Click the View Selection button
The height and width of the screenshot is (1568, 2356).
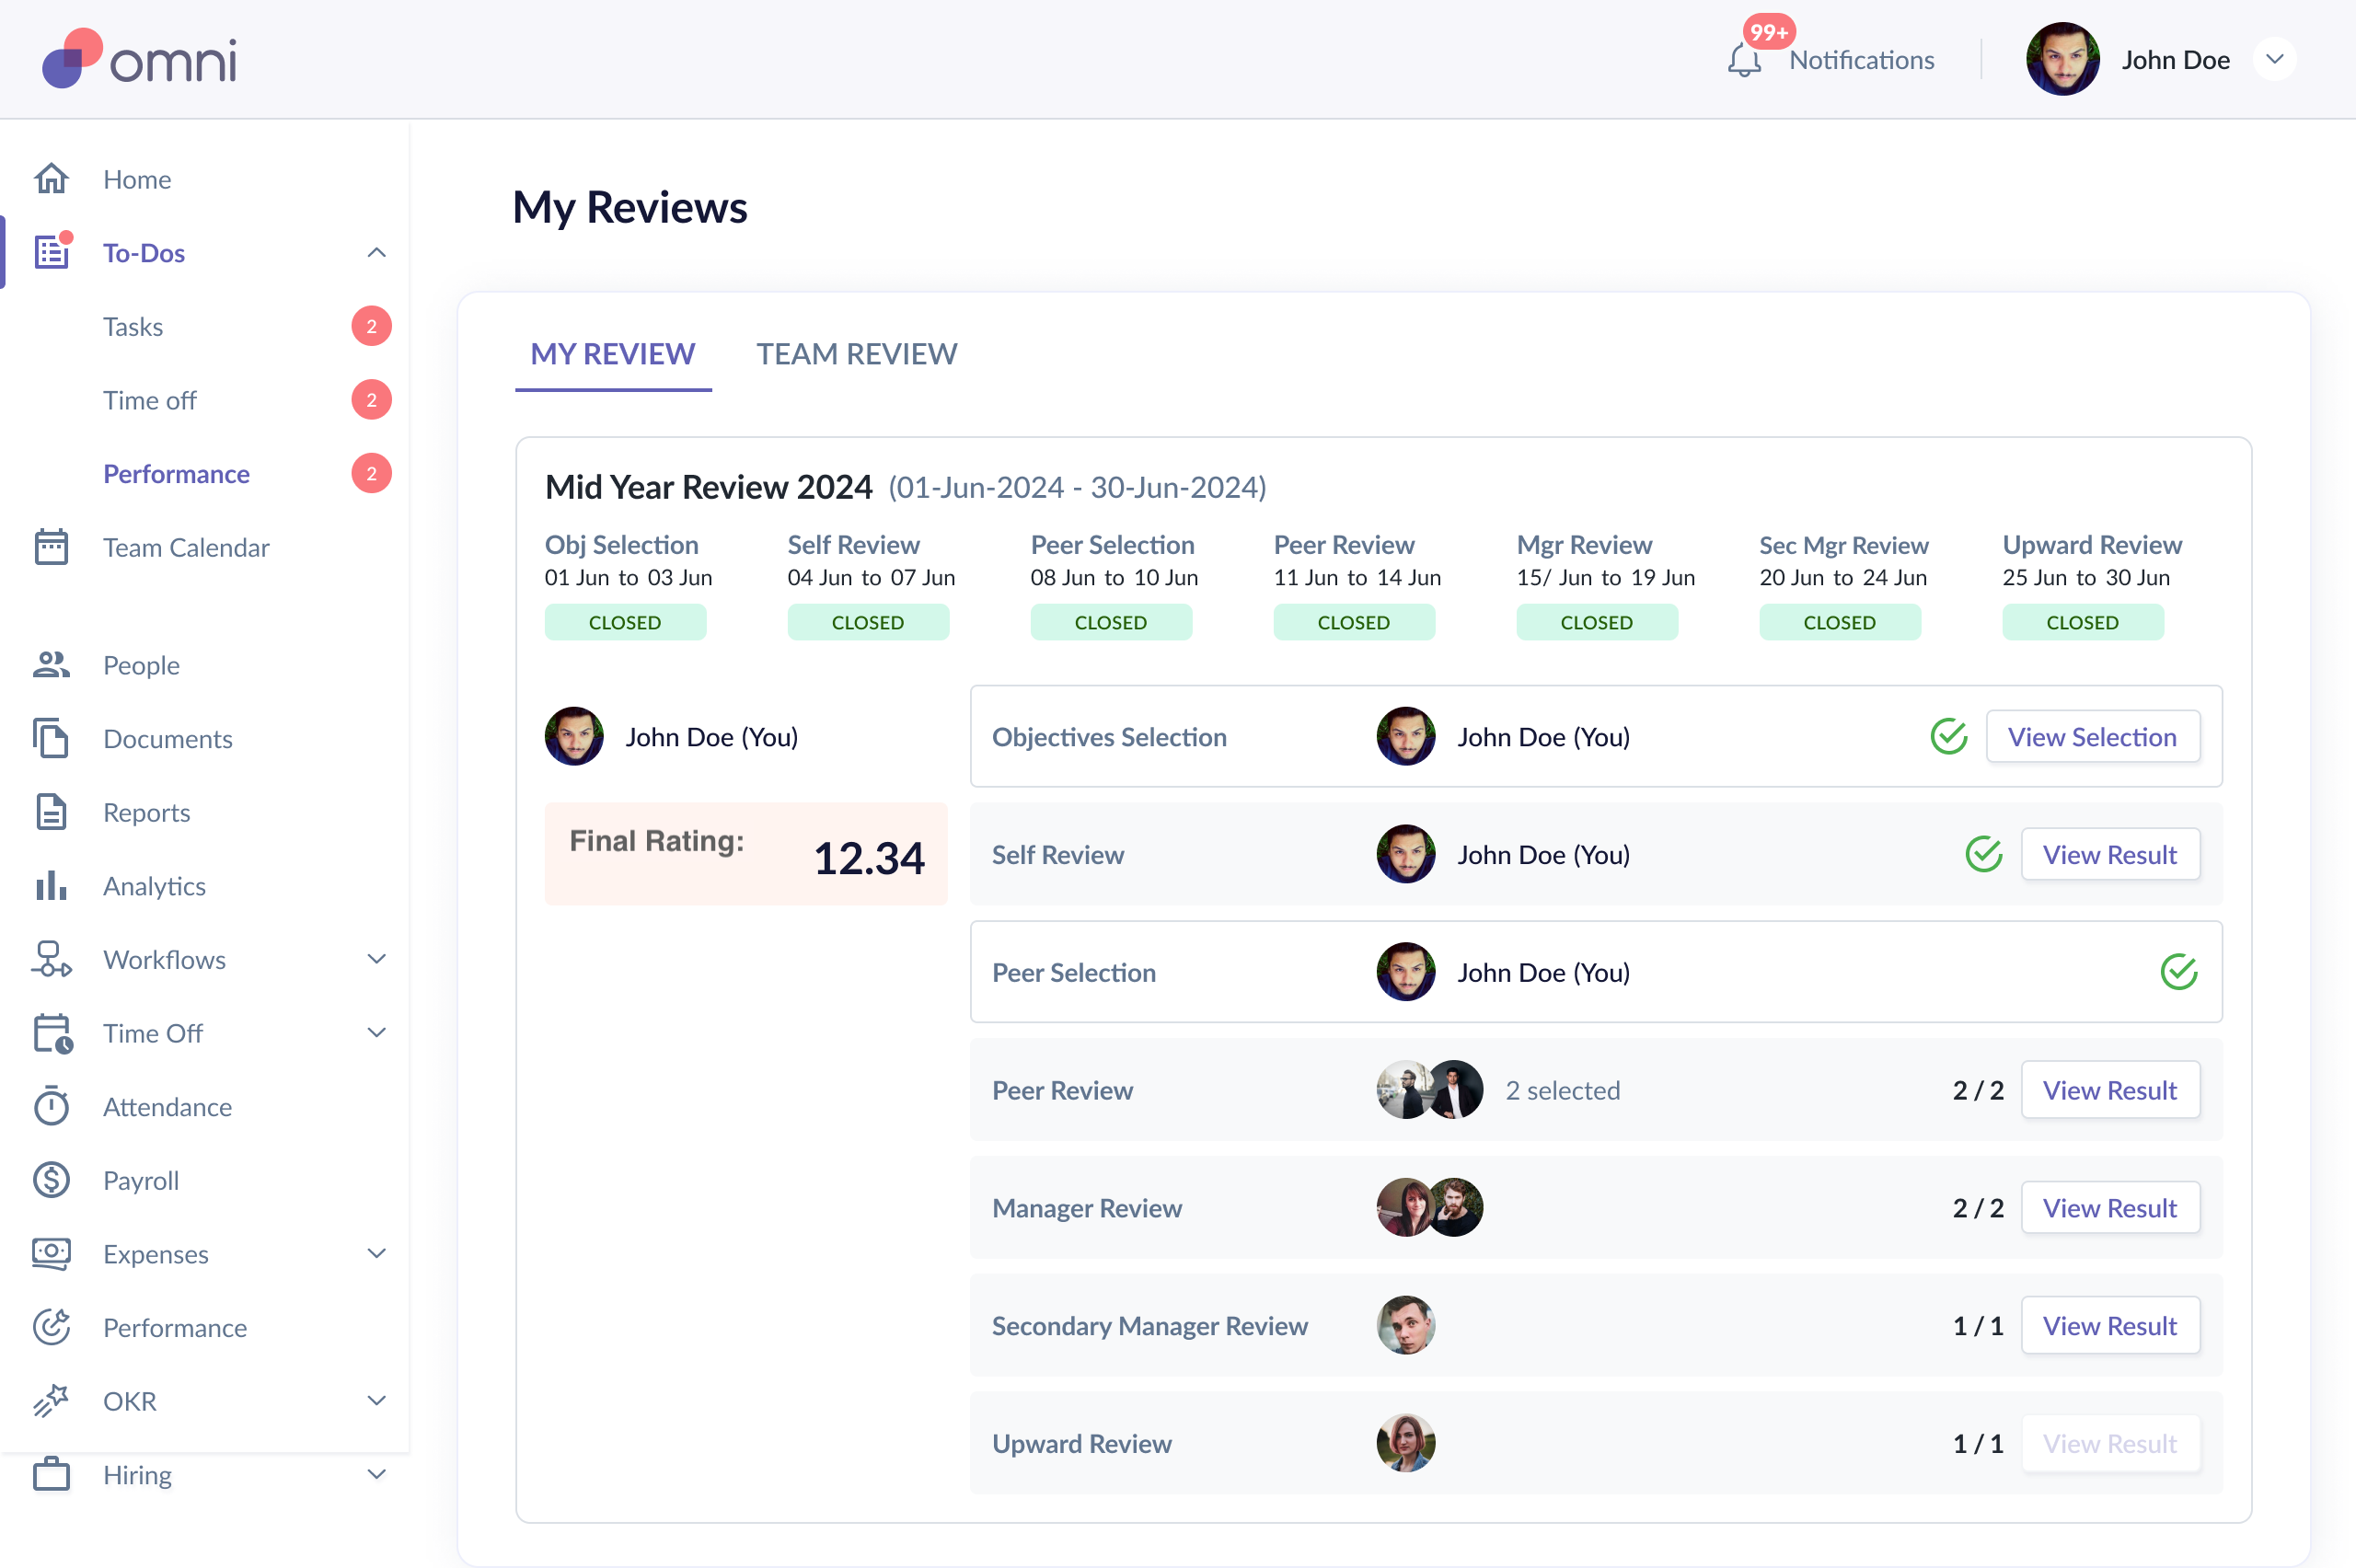[x=2091, y=737]
